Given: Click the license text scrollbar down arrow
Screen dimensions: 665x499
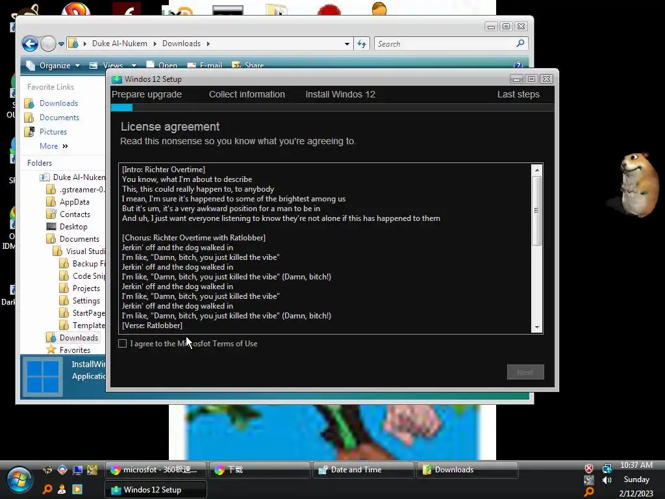Looking at the screenshot, I should pyautogui.click(x=537, y=327).
